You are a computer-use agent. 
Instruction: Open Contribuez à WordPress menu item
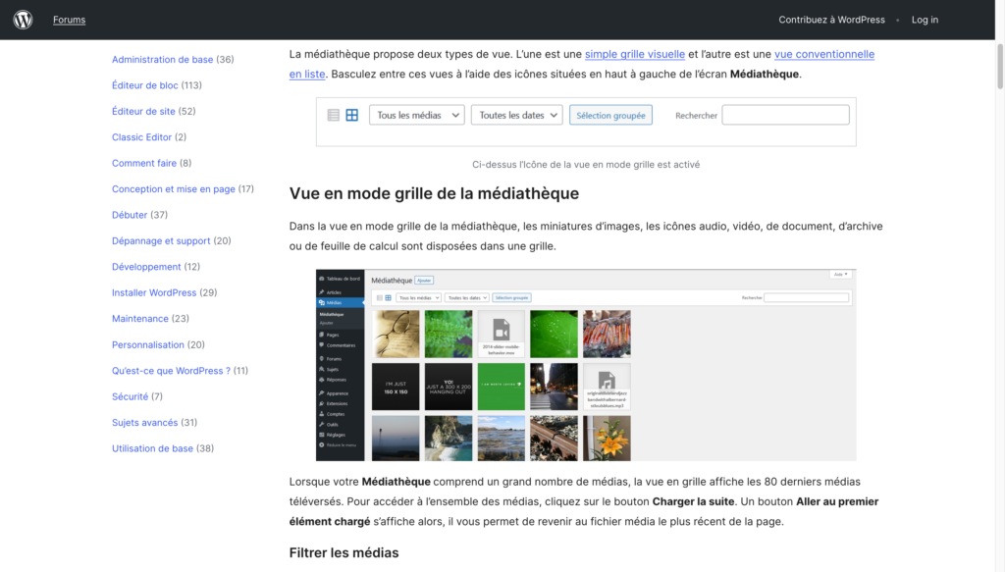tap(831, 20)
